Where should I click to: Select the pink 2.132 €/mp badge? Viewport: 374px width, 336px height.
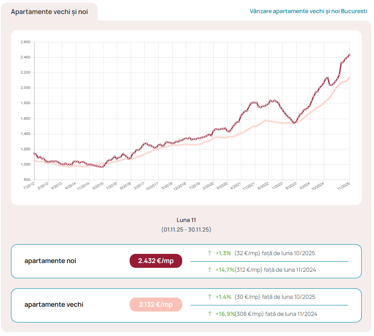[x=155, y=305]
